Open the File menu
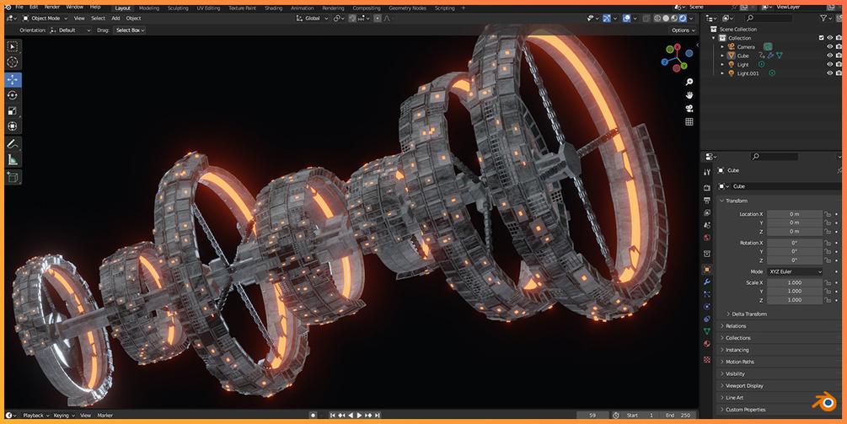The width and height of the screenshot is (847, 424). [x=19, y=7]
